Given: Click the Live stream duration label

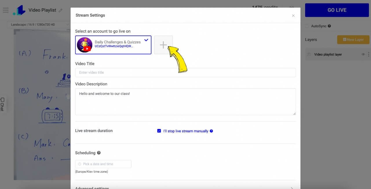Looking at the screenshot, I should 94,131.
